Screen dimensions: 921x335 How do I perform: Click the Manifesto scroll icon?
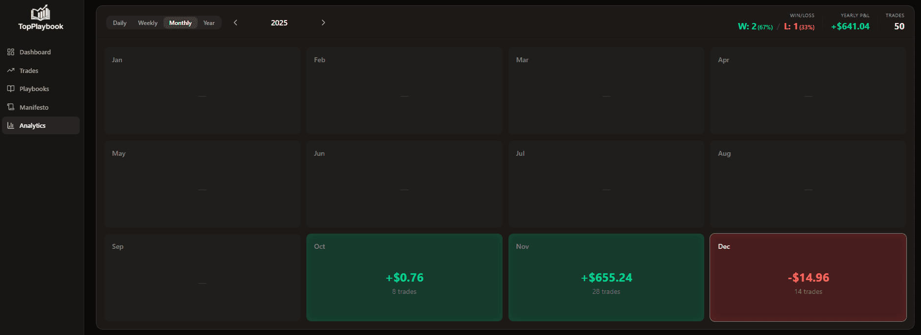[11, 107]
